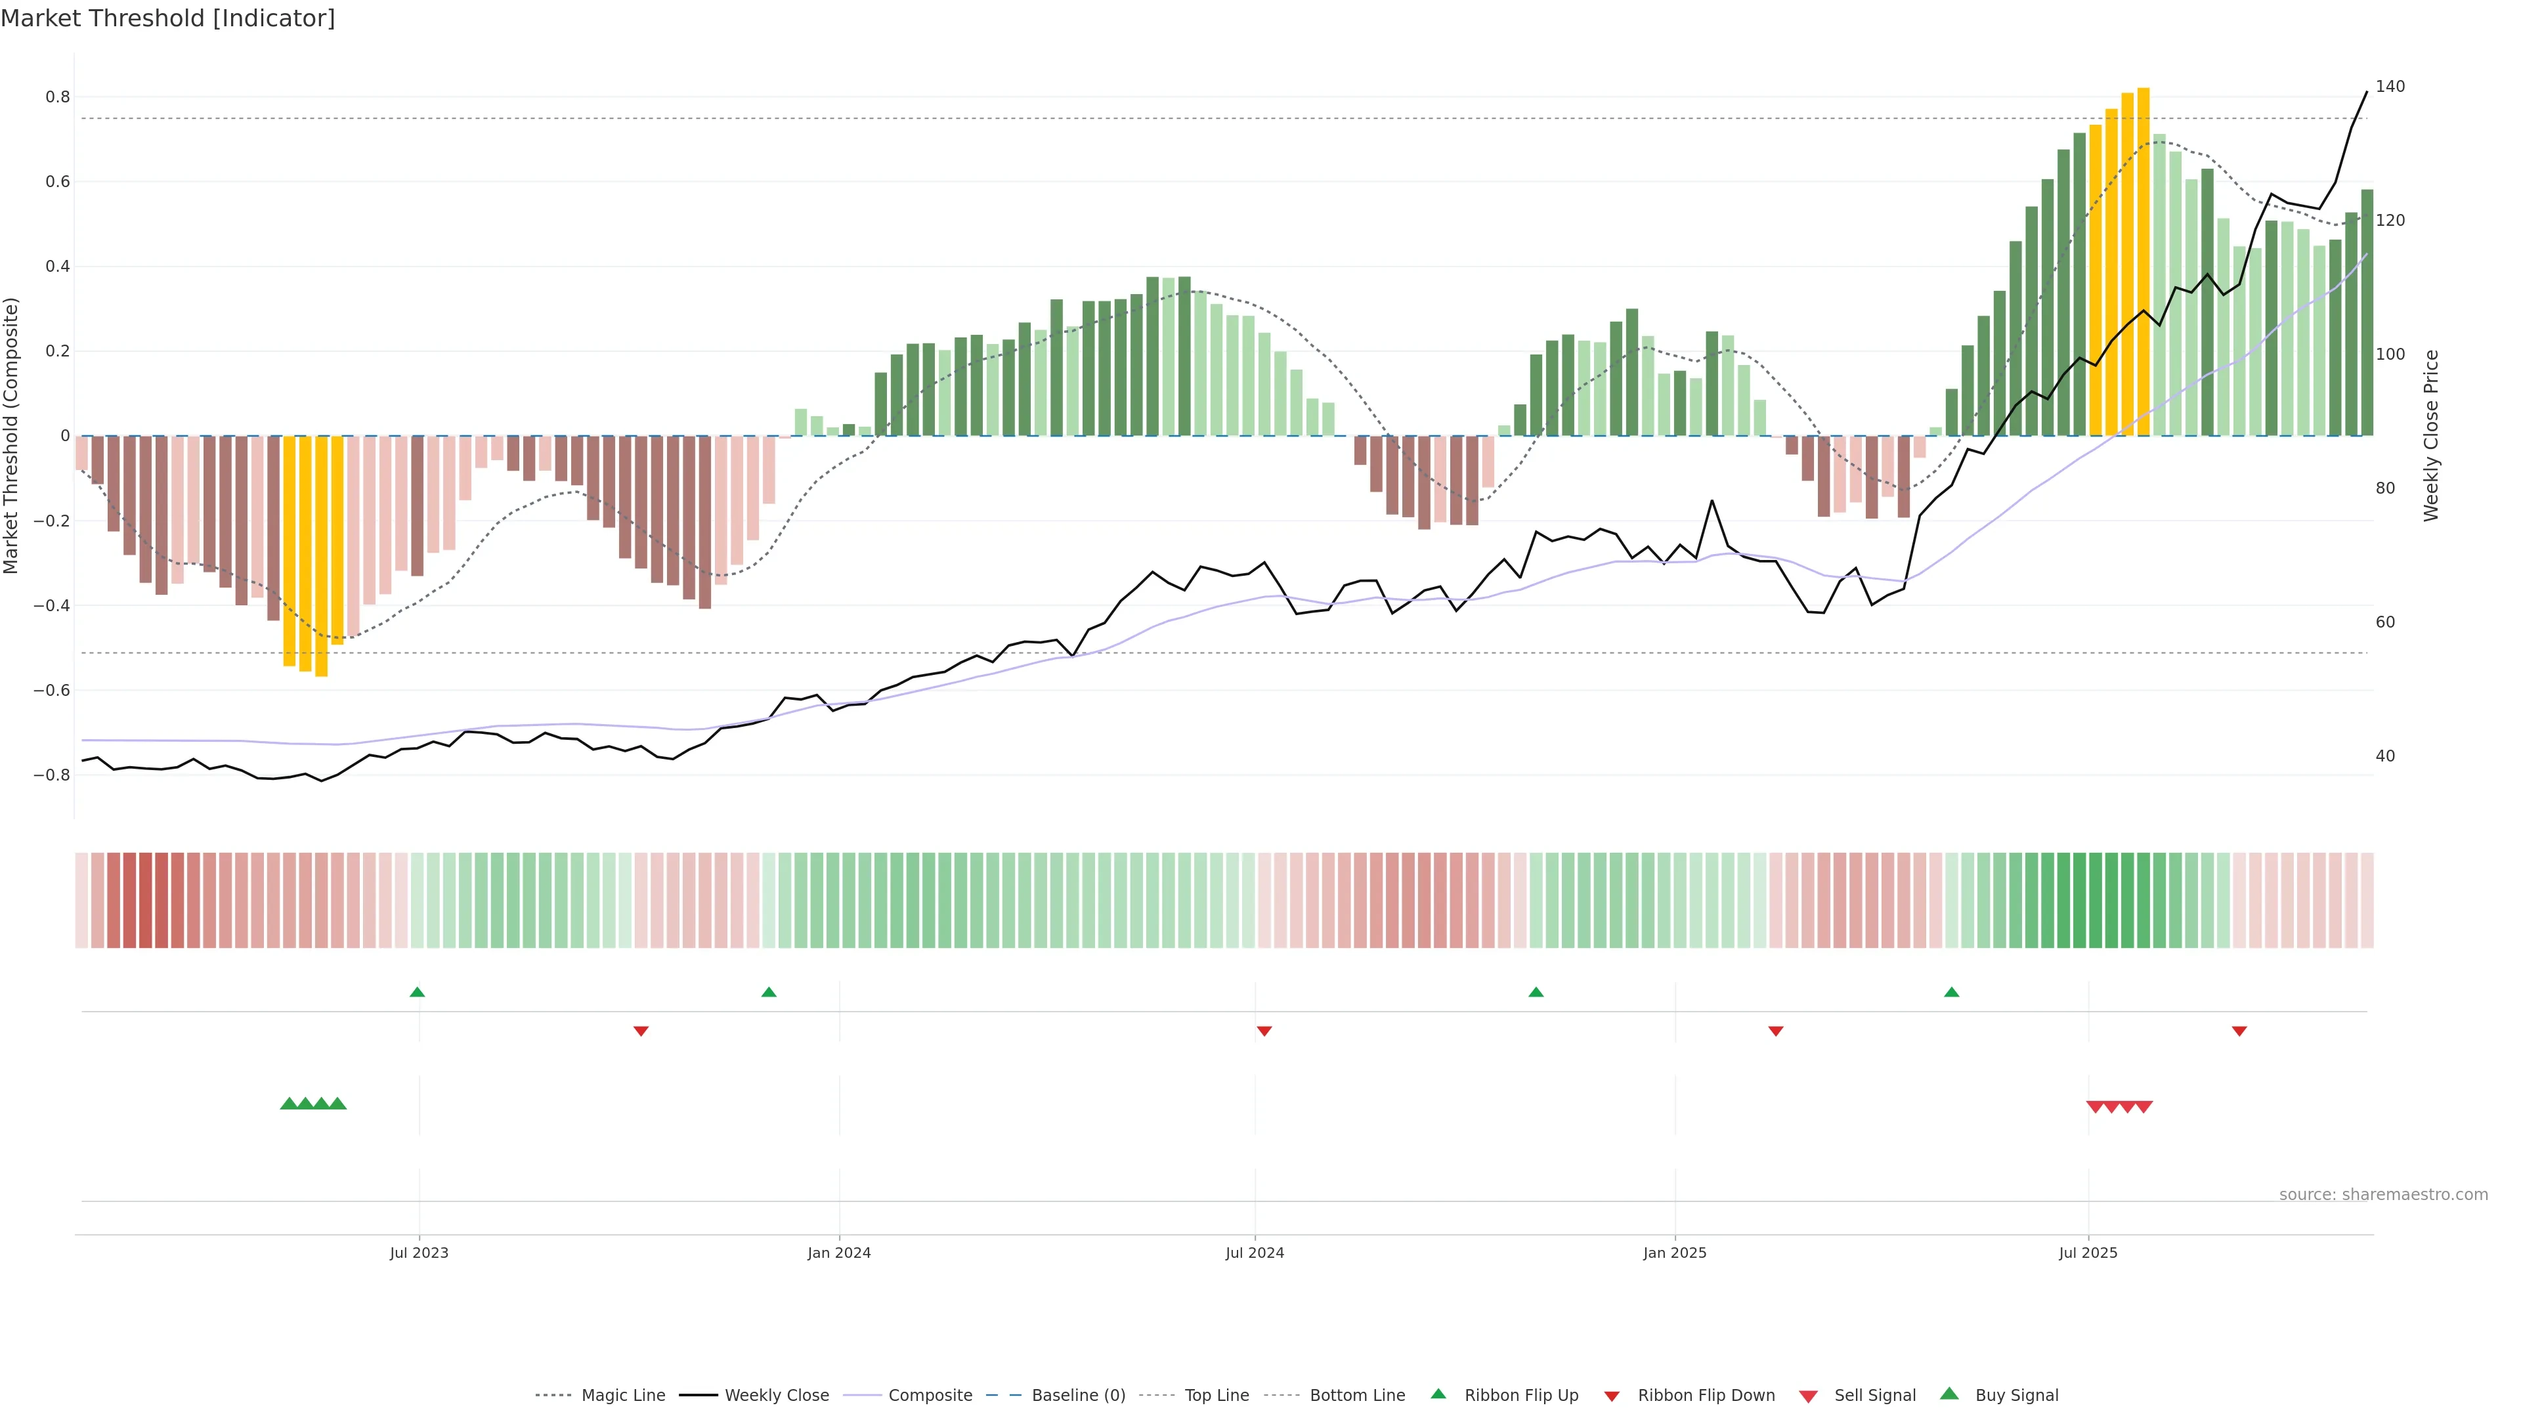Click the Market Threshold [Indicator] title

click(167, 18)
